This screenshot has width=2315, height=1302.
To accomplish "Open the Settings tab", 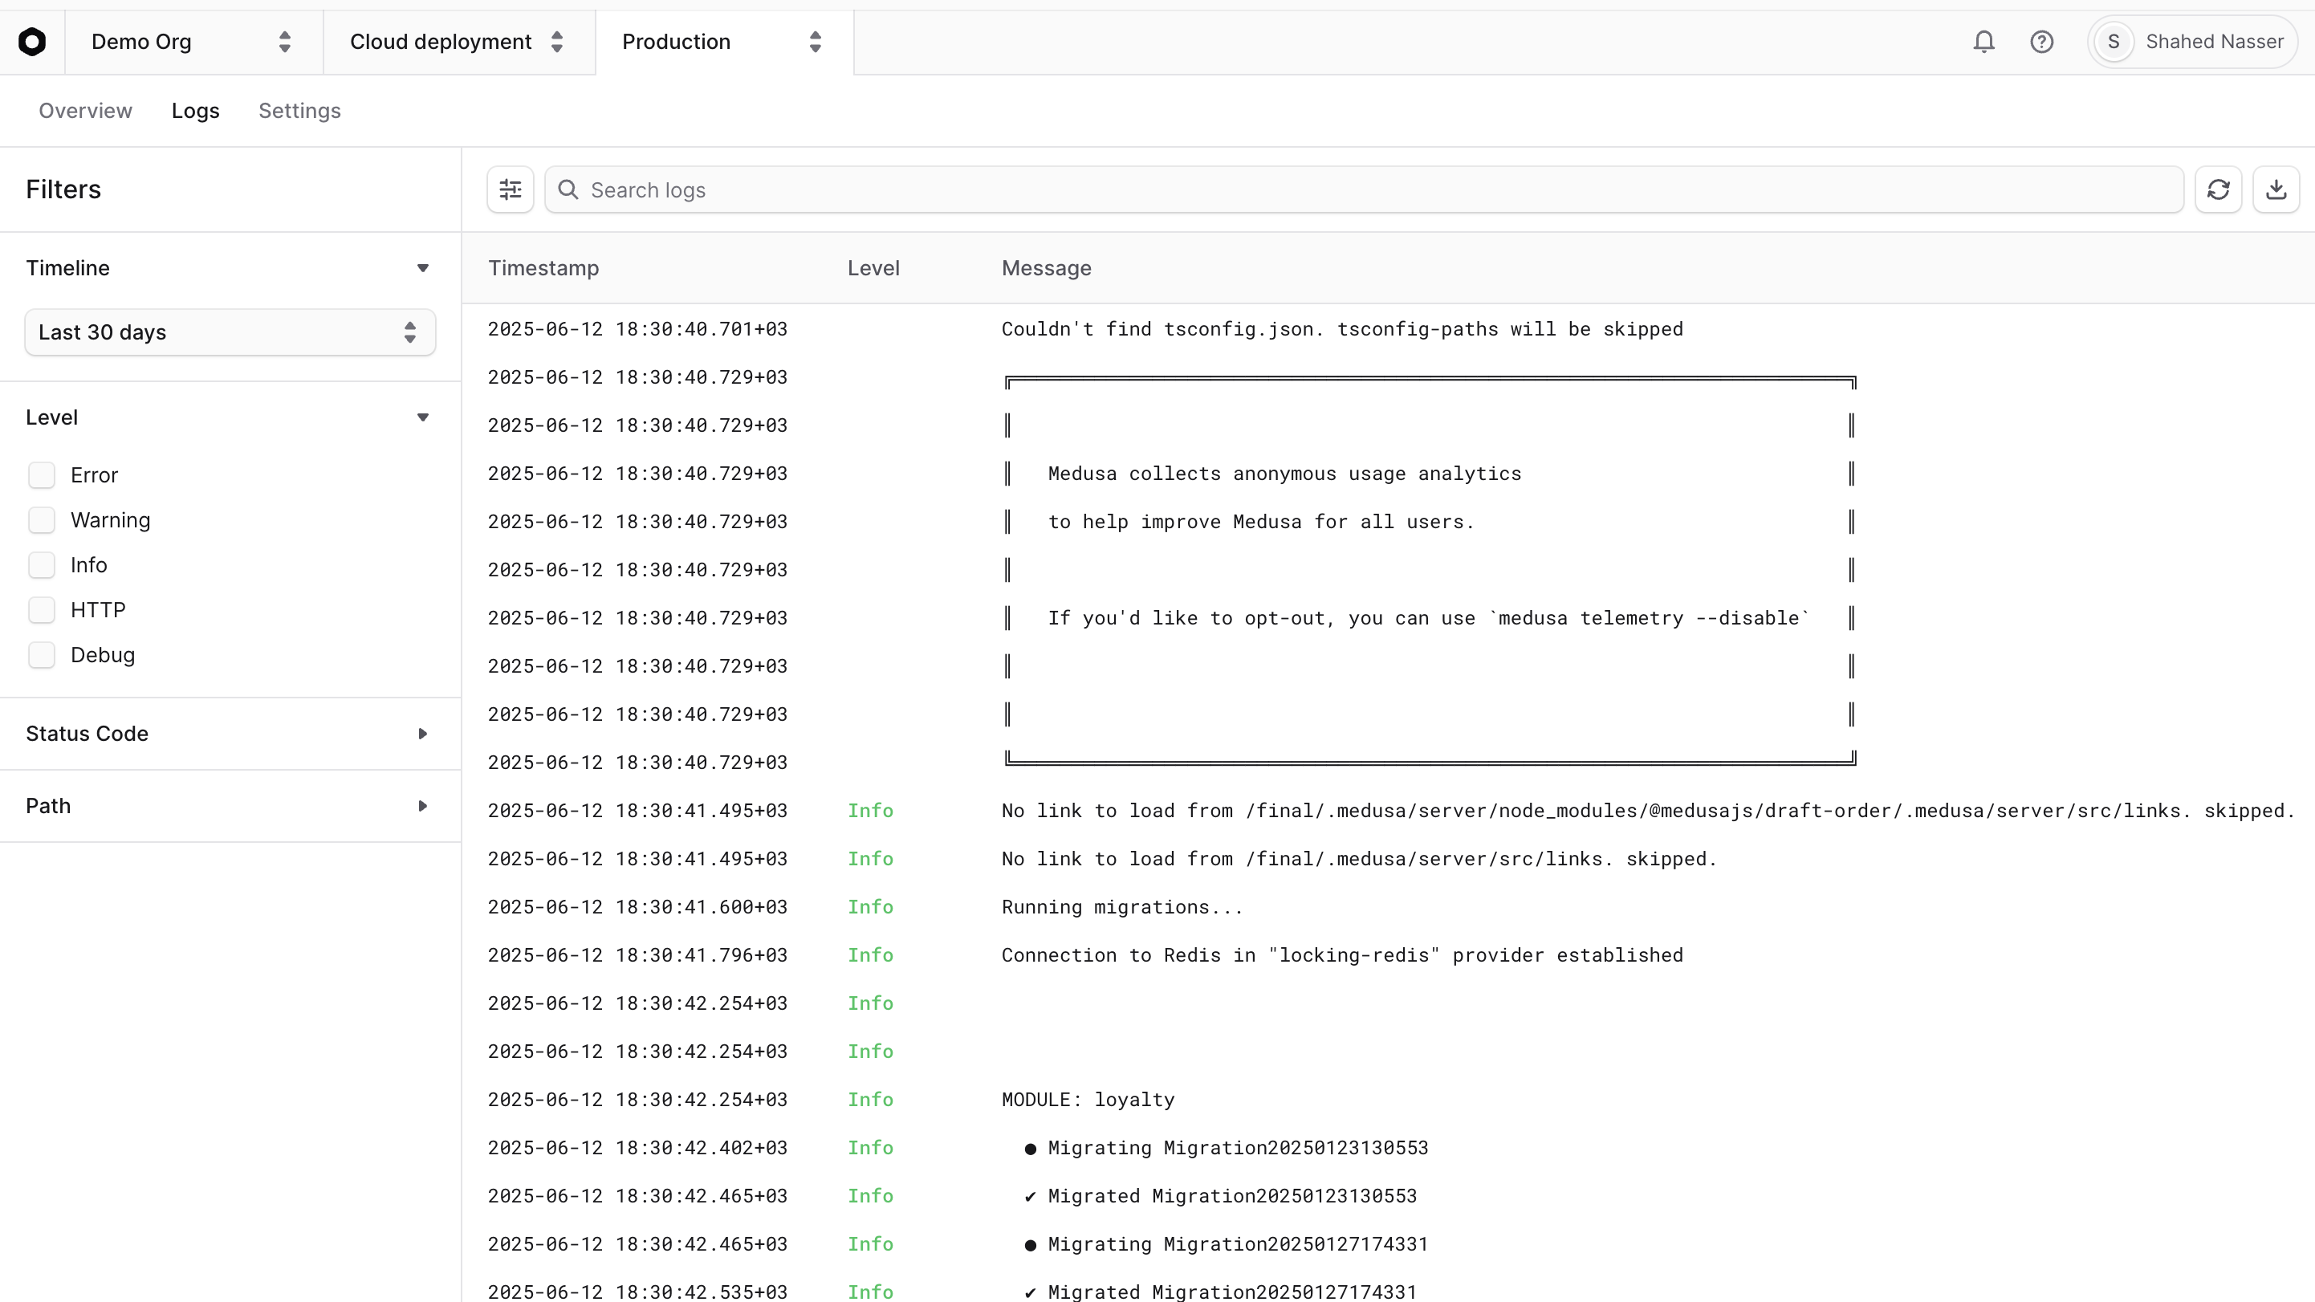I will [x=299, y=110].
